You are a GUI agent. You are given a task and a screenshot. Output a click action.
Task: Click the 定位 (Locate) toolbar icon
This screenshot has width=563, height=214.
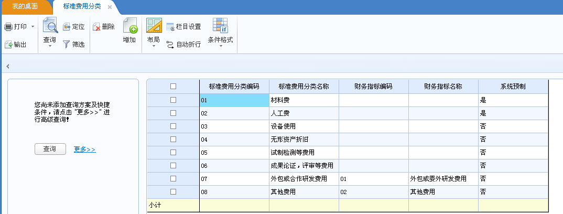click(67, 27)
